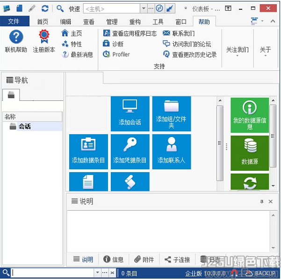Screen dimensions: 281x280
Task: Click down arrow of green tiles scrollbar
Action: [273, 186]
